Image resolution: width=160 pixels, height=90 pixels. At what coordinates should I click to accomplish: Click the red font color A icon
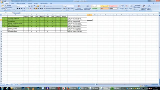(x=30, y=9)
